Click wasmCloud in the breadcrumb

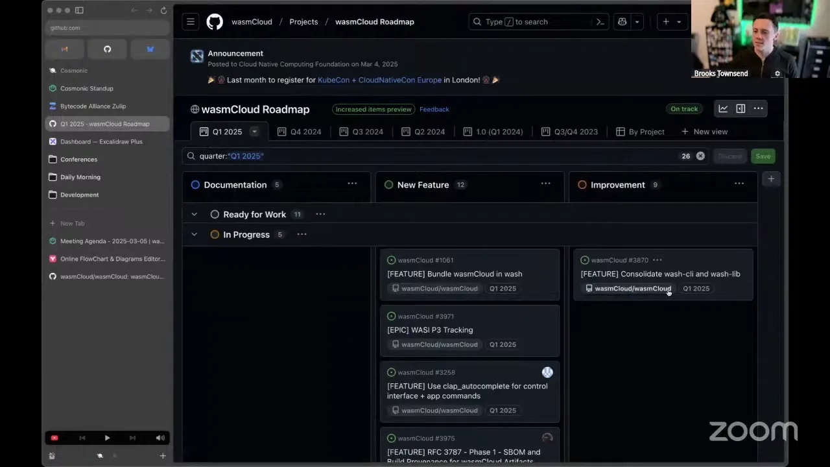click(252, 21)
